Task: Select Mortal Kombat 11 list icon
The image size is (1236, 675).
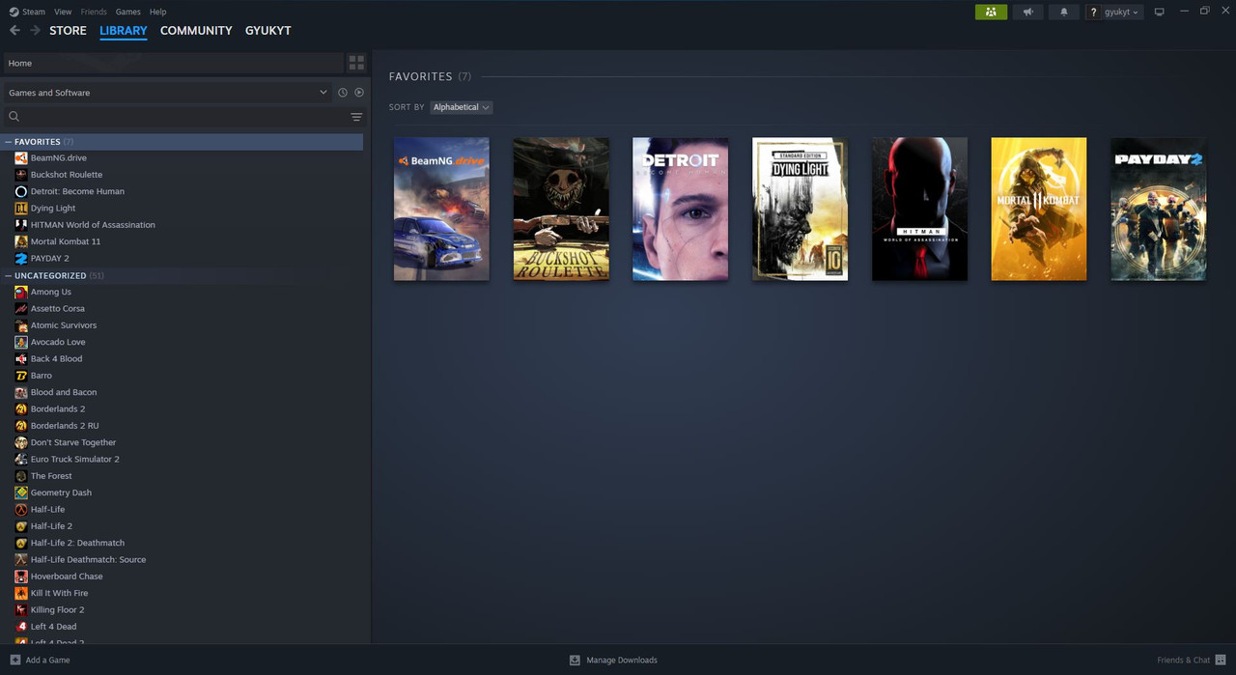Action: (x=21, y=241)
